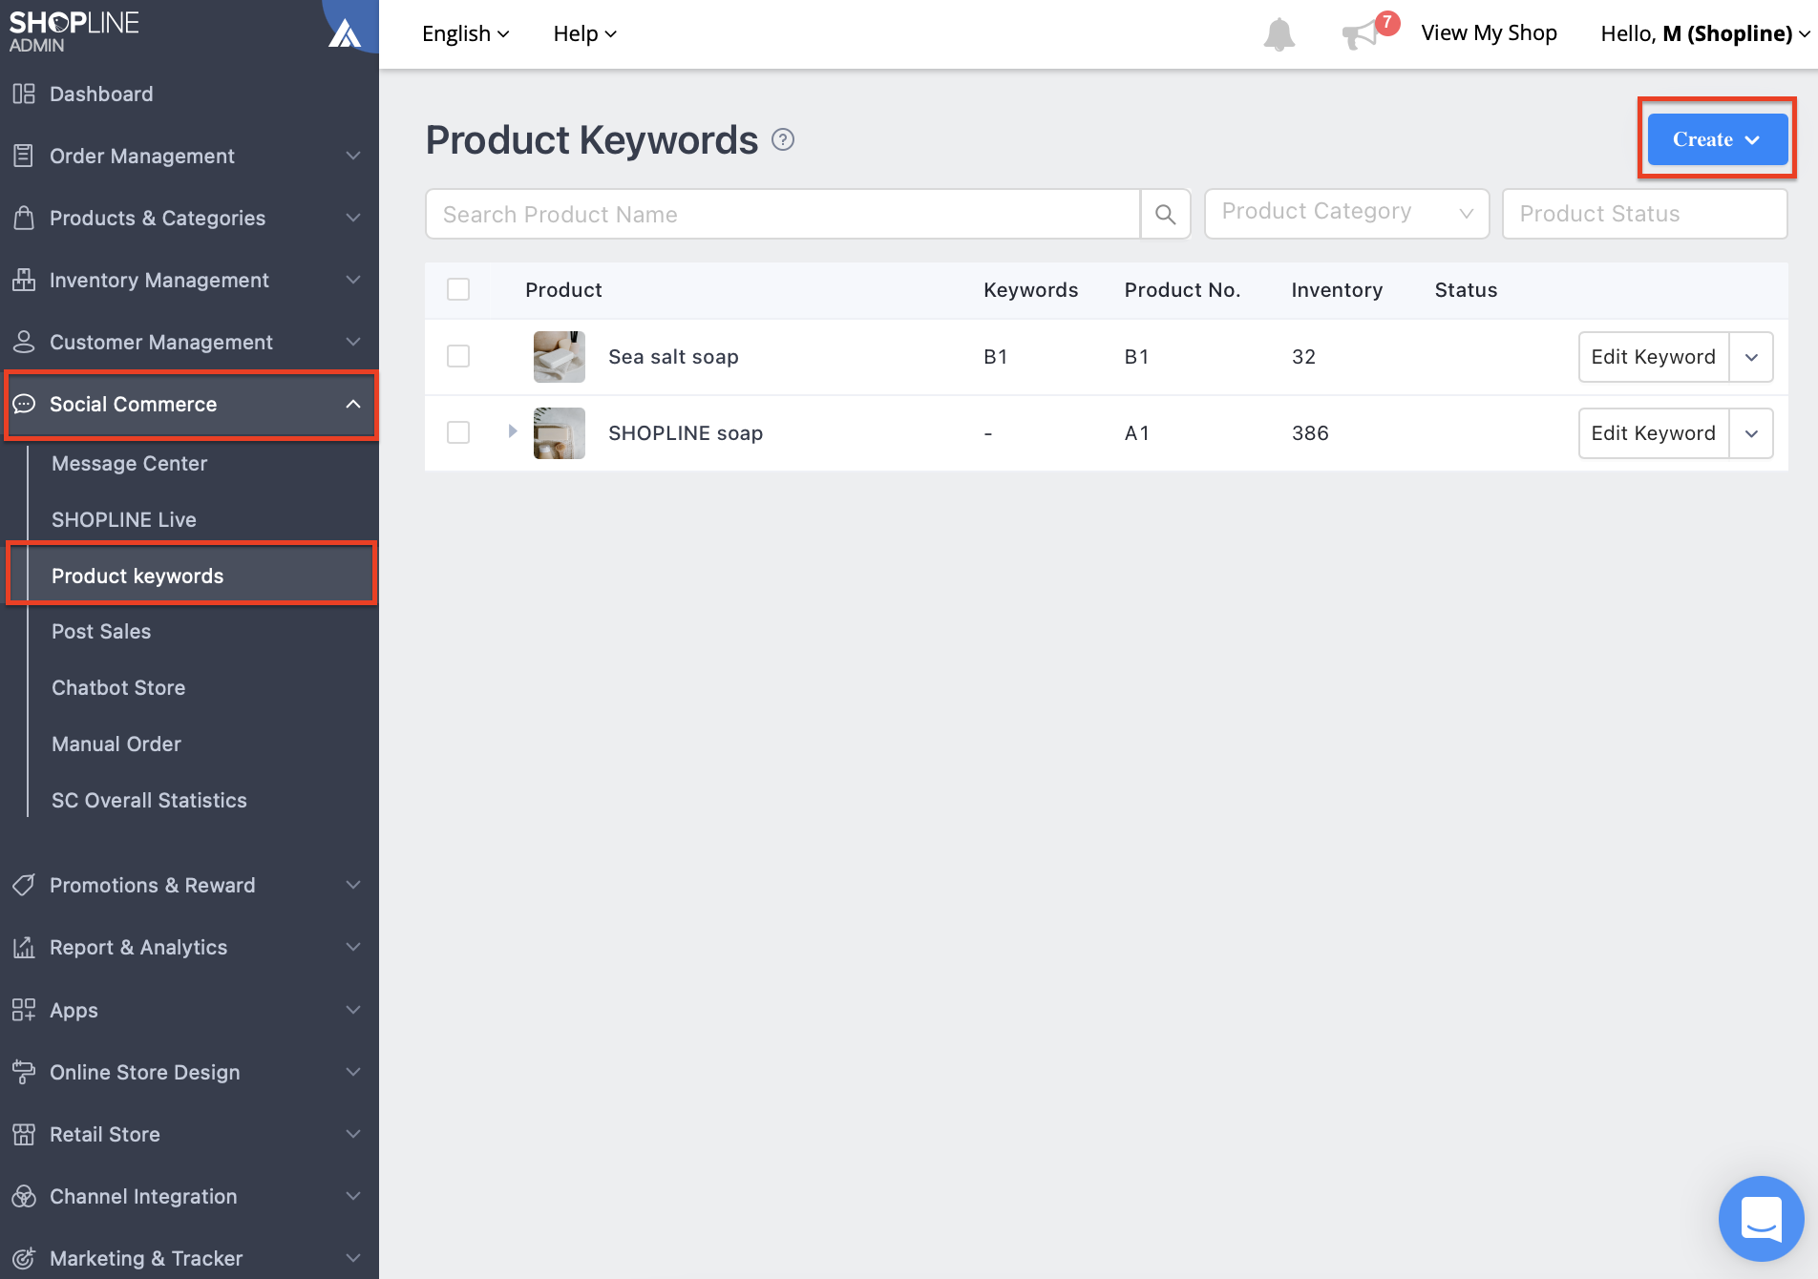Go to Dashboard

coord(101,94)
